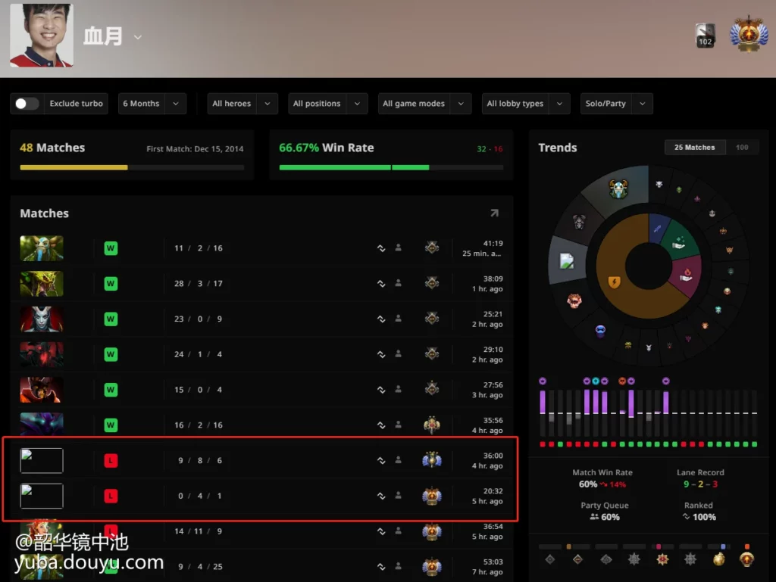
Task: Click the win rate progress bar
Action: click(x=390, y=167)
